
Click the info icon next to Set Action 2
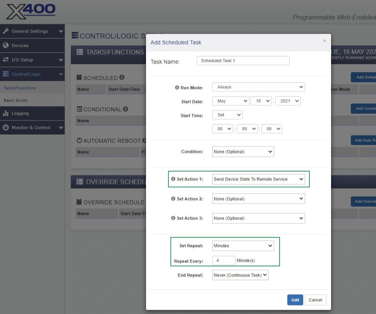tap(173, 199)
